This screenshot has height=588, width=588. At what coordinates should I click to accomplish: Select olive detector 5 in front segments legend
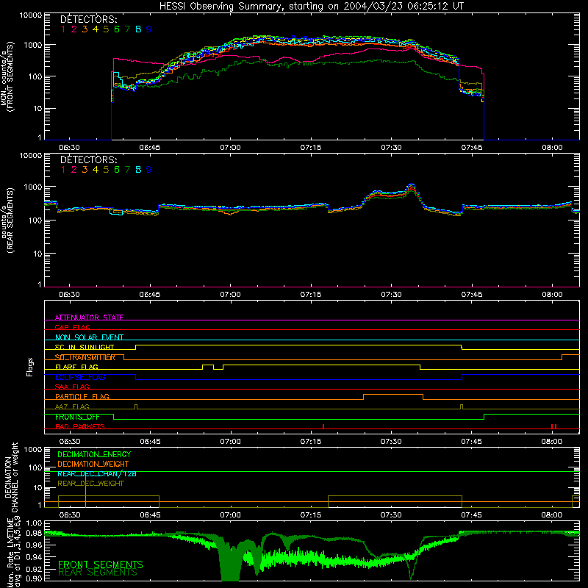click(x=106, y=29)
